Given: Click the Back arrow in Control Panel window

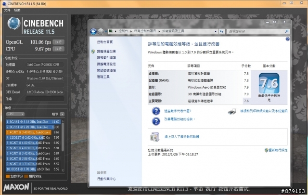Looking at the screenshot, I should 93,31.
